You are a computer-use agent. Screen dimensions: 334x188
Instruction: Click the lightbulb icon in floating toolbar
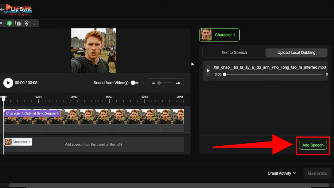26,23
